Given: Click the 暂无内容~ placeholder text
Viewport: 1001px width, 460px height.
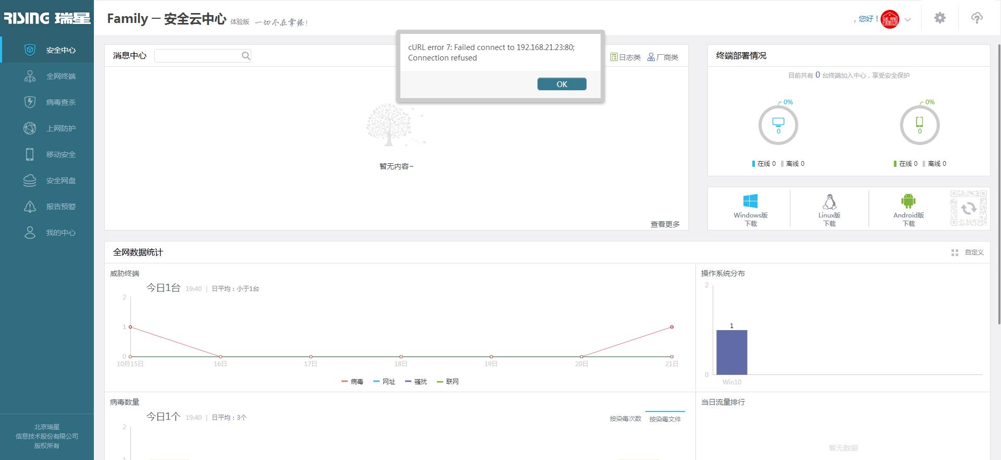Looking at the screenshot, I should [396, 166].
